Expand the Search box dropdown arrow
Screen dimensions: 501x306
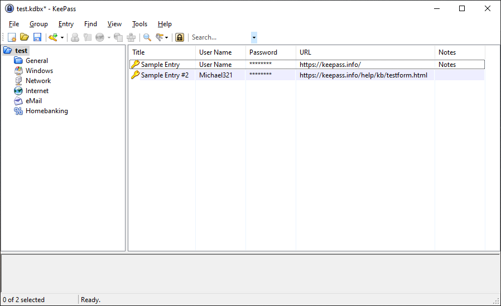coord(254,37)
